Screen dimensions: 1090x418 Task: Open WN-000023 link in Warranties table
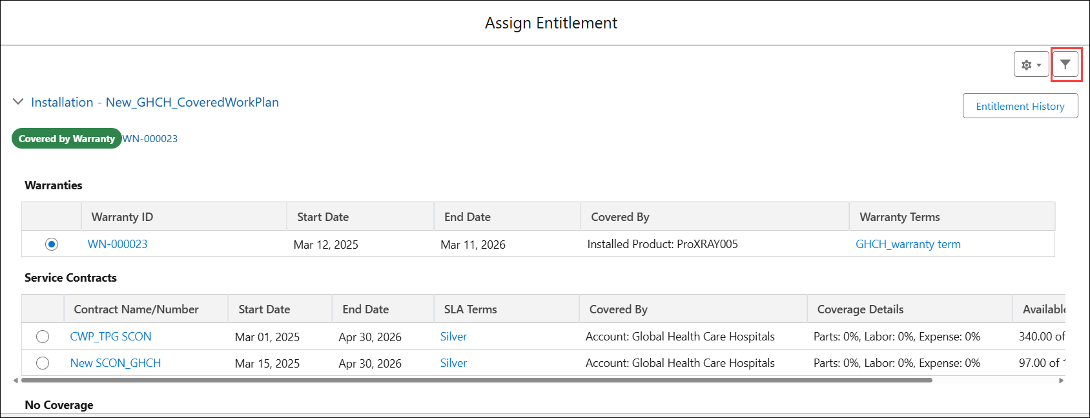tap(118, 244)
